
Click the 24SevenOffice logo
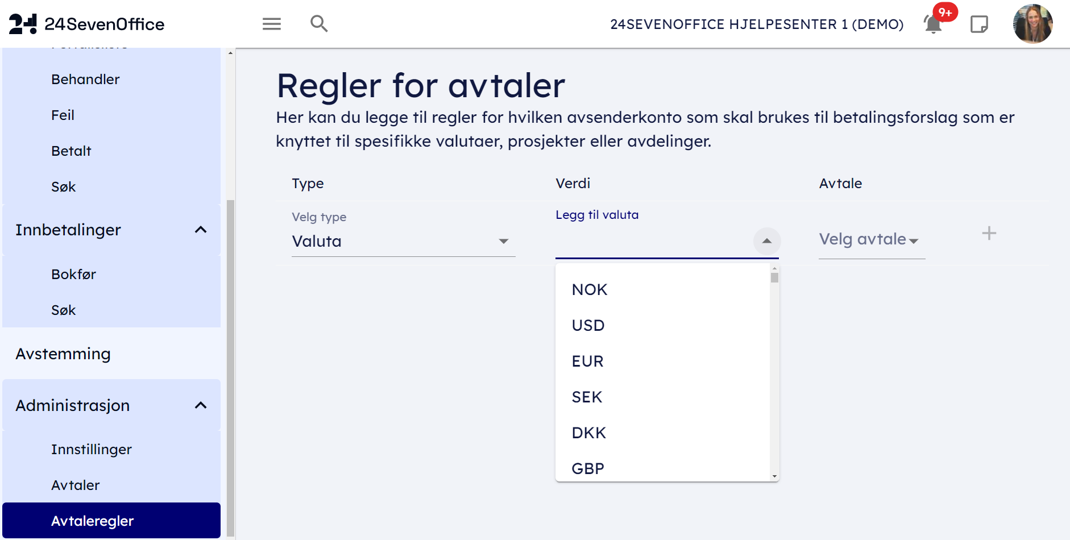(x=86, y=24)
